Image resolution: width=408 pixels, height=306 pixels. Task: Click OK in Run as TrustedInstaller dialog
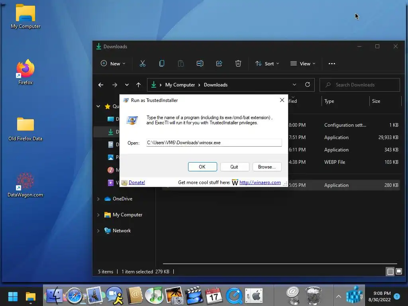pos(202,167)
